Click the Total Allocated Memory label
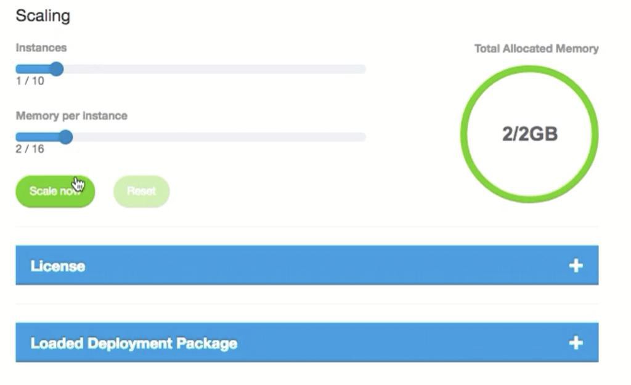The height and width of the screenshot is (385, 631). point(536,49)
